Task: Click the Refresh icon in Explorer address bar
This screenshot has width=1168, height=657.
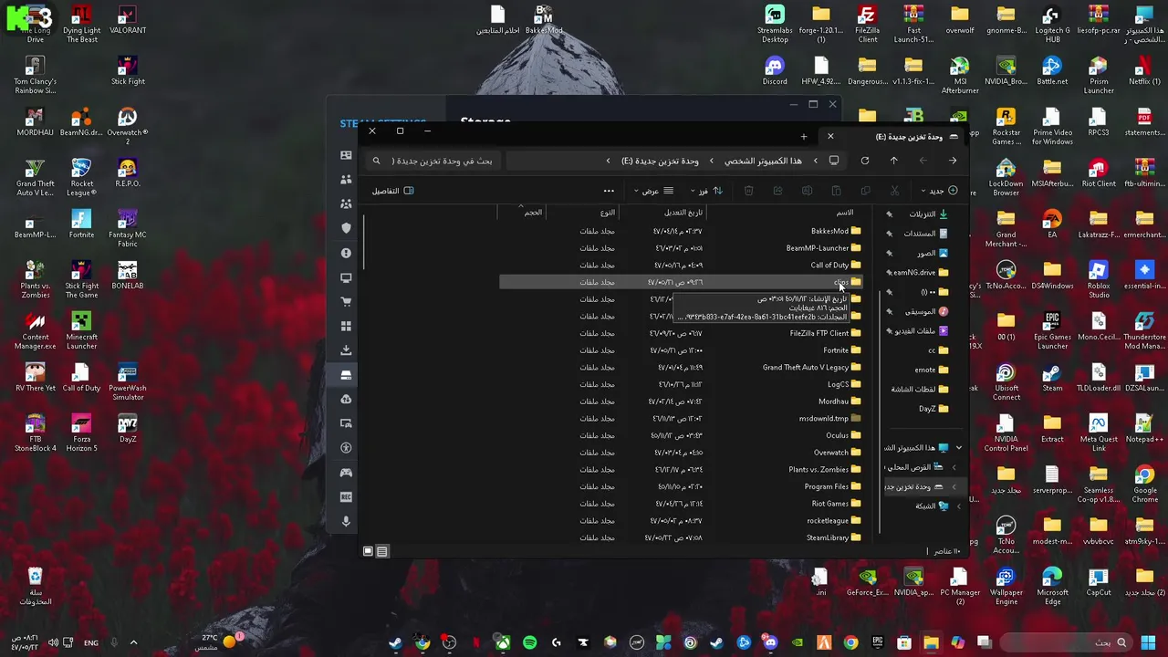Action: click(x=865, y=161)
